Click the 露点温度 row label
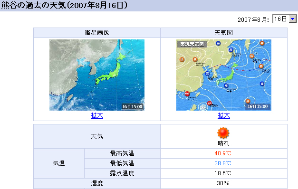 (122, 173)
